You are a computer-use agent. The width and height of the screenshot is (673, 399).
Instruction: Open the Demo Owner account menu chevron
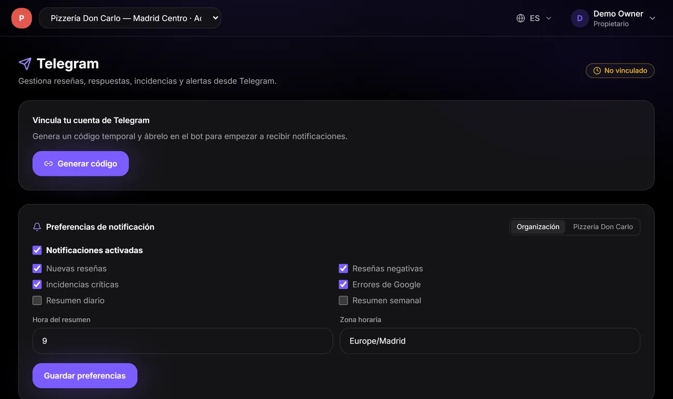pyautogui.click(x=652, y=18)
